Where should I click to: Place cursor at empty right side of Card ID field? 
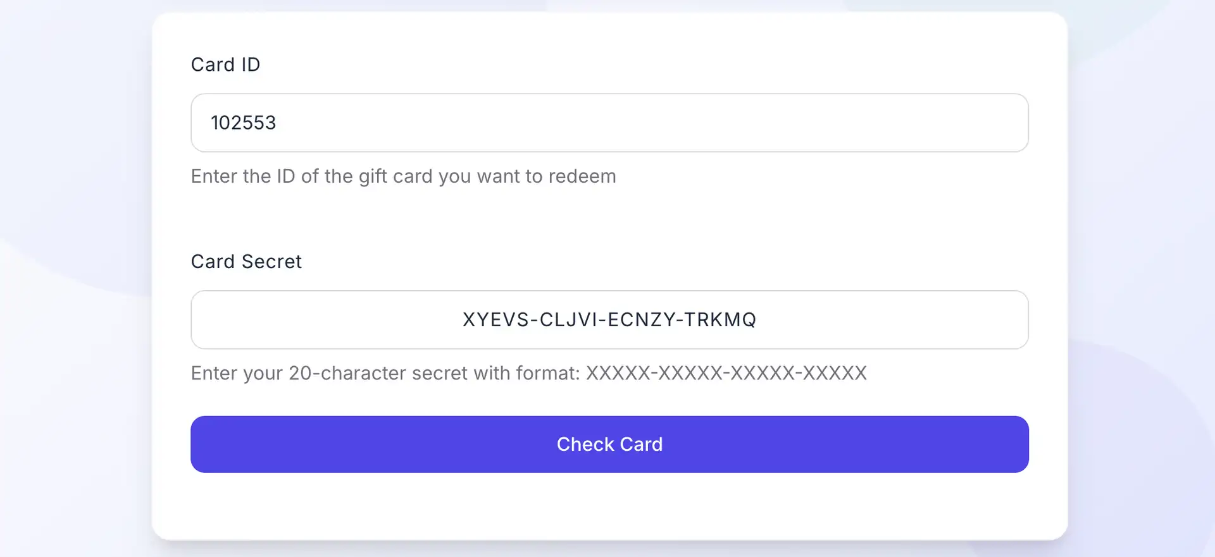pyautogui.click(x=886, y=123)
